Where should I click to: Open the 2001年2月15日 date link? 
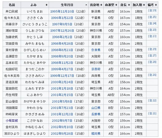[x=62, y=95]
